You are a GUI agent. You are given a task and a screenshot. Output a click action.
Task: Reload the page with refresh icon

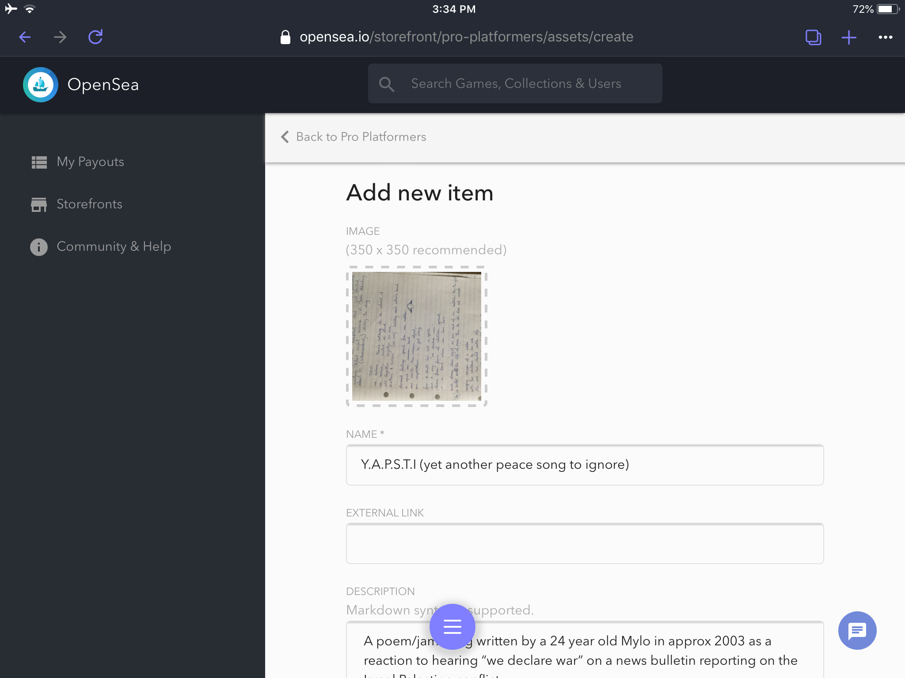coord(95,37)
